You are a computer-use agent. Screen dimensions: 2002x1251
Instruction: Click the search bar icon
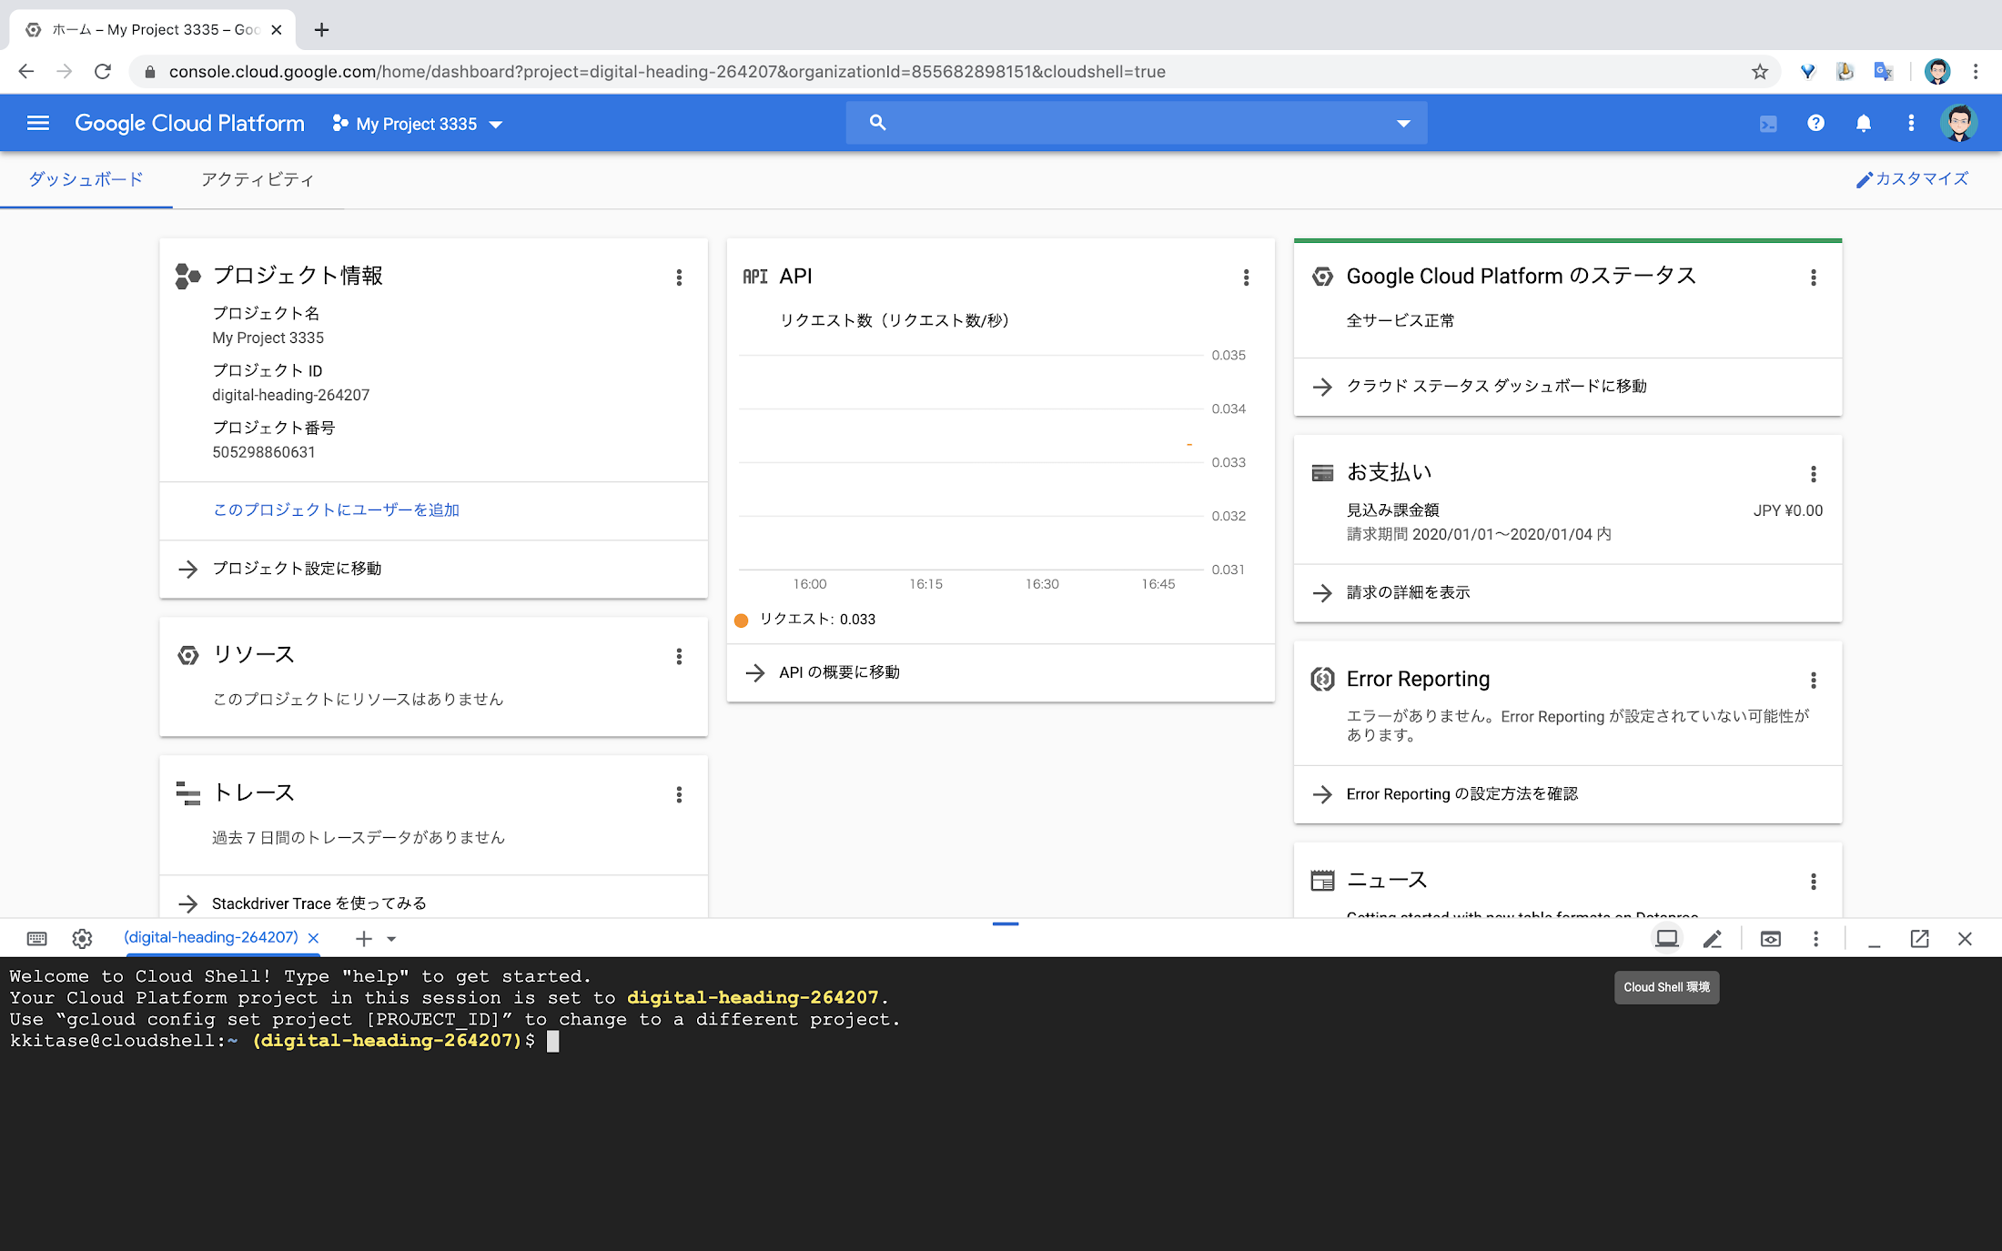(876, 123)
